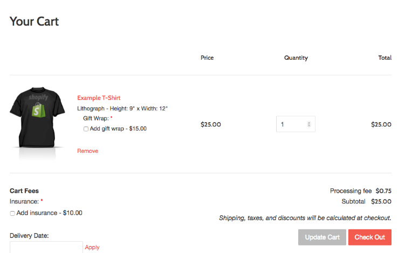Increase quantity with the up stepper arrow
The height and width of the screenshot is (253, 405).
(x=309, y=123)
